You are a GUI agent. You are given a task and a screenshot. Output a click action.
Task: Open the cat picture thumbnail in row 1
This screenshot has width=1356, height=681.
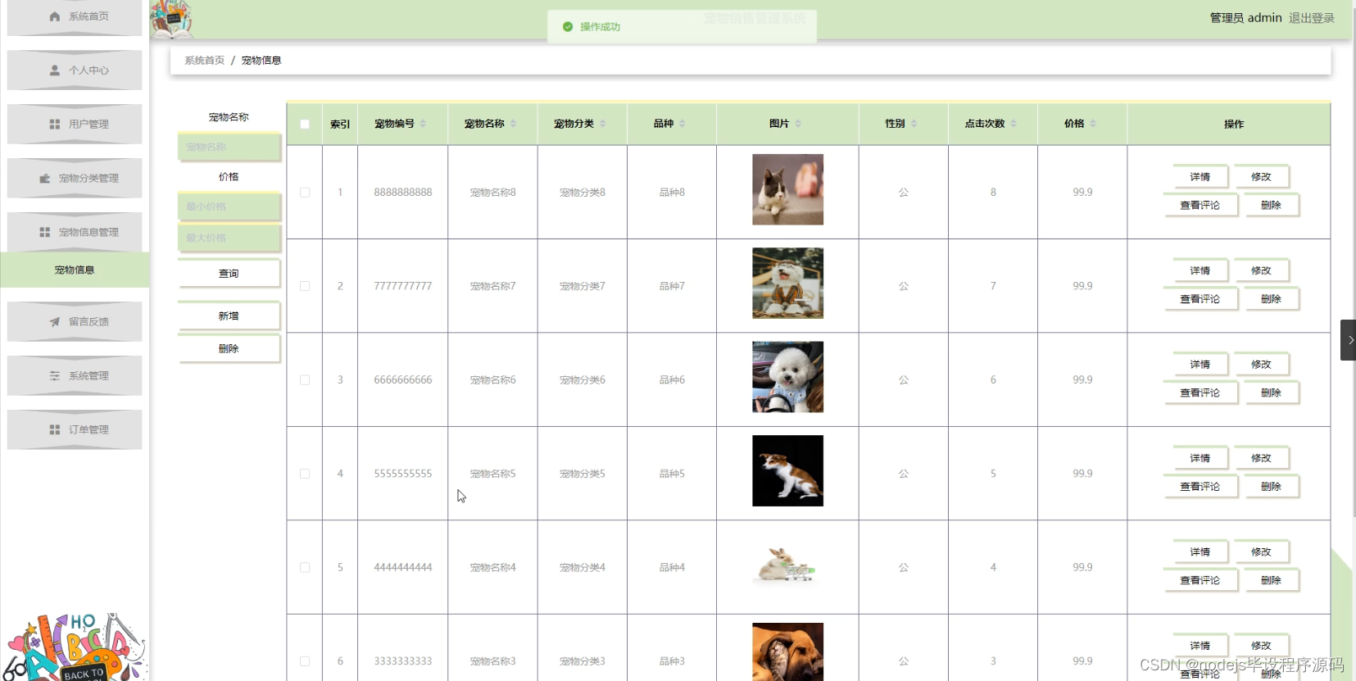tap(787, 189)
